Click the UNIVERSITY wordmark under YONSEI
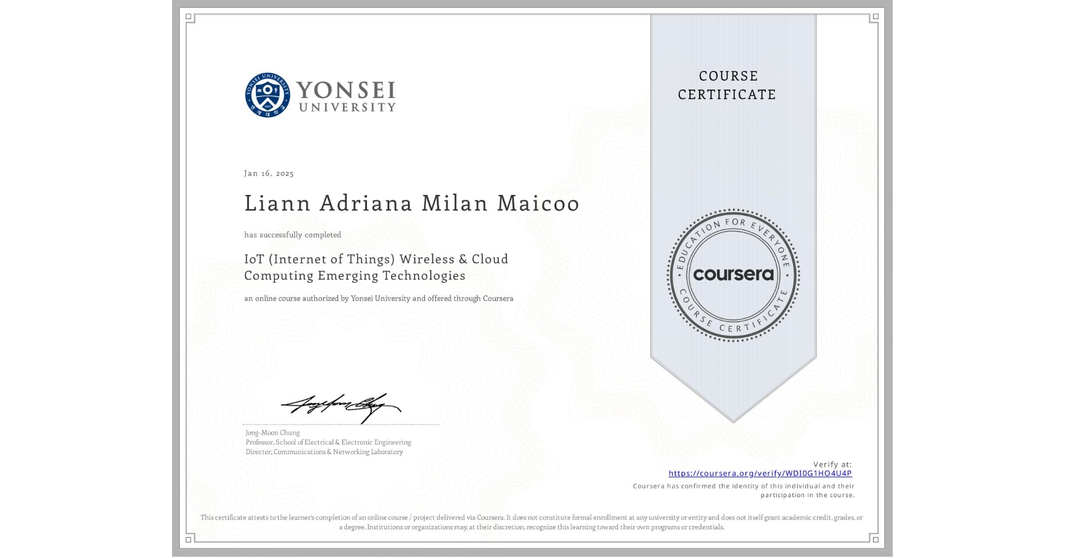This screenshot has height=558, width=1066. pyautogui.click(x=347, y=107)
